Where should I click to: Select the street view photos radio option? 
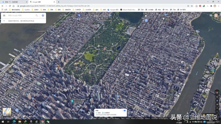[103, 113]
